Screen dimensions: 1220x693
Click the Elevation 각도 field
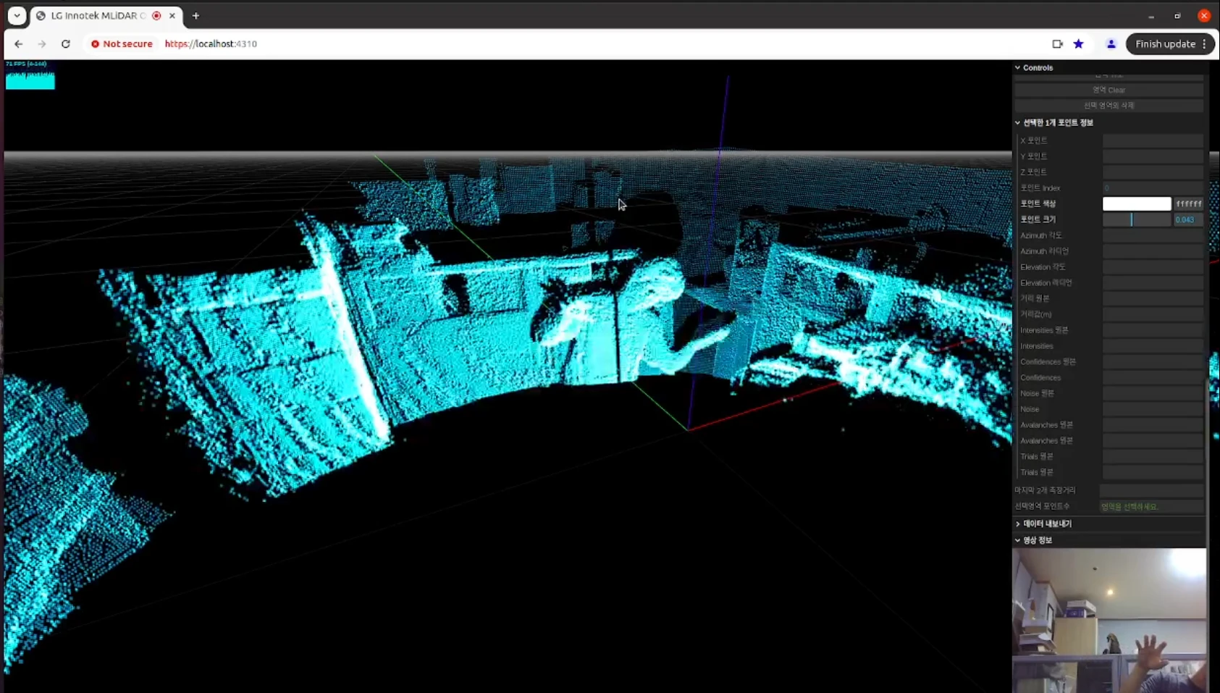click(1153, 267)
